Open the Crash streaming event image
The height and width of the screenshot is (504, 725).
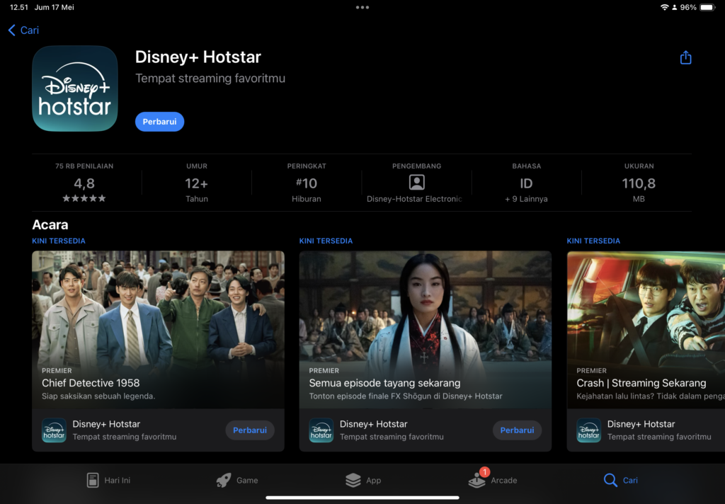pos(646,329)
